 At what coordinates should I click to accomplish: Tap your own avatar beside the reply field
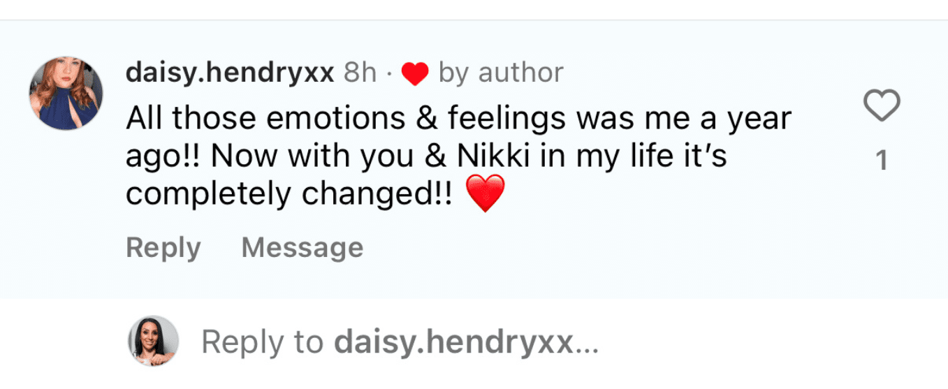point(153,342)
